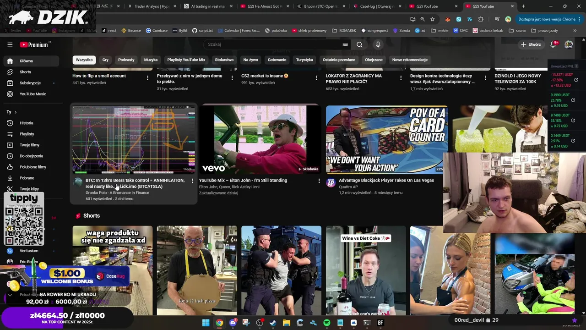Select the Gry filter chip
This screenshot has width=586, height=330.
tap(105, 60)
